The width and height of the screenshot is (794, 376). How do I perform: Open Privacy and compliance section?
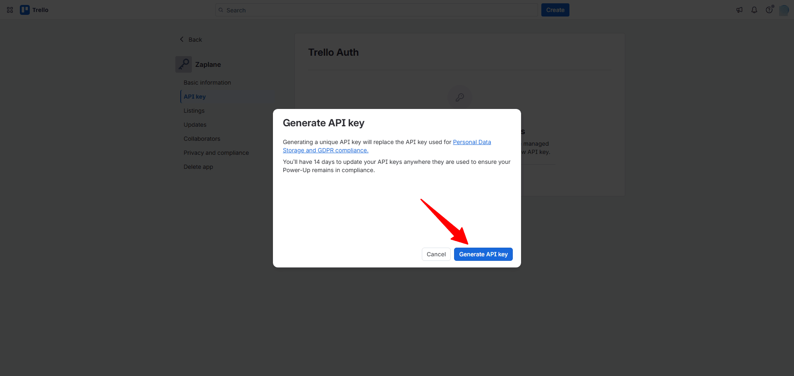coord(216,153)
